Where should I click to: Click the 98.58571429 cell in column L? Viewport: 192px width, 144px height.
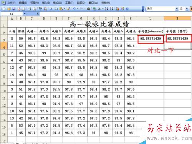151,38
